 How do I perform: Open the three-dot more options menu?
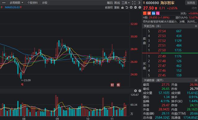point(4,3)
